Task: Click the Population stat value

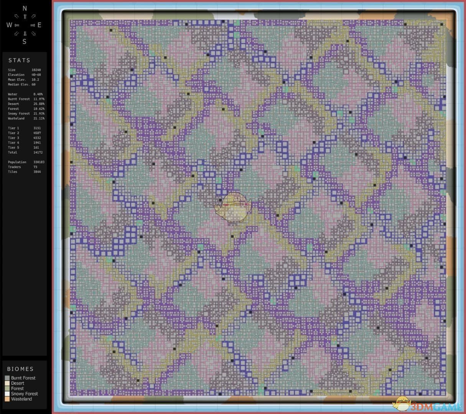Action: (40, 162)
